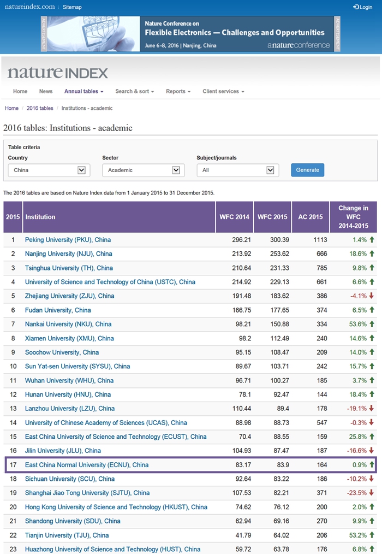Click red down arrow in Lanzhou University row
The image size is (382, 554).
click(372, 409)
